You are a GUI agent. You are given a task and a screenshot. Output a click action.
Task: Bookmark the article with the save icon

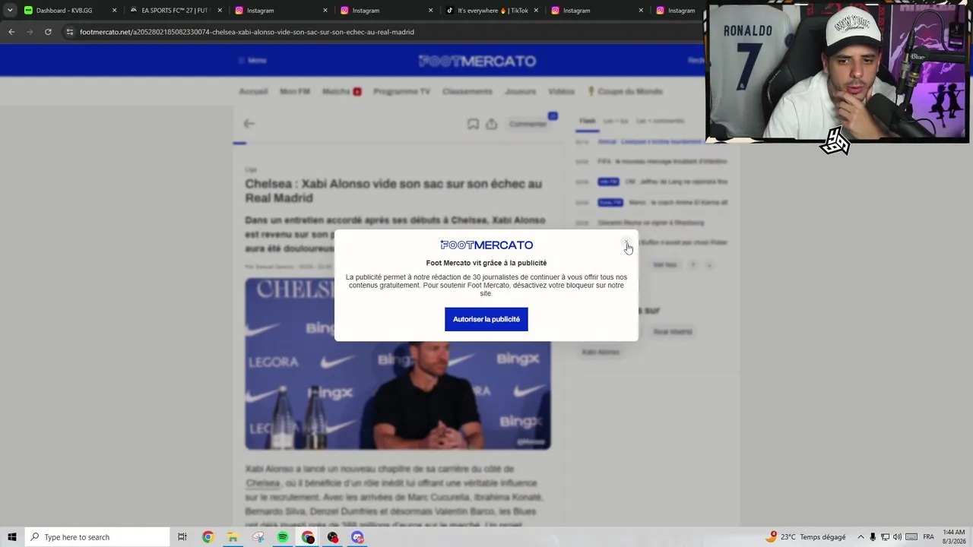(x=473, y=124)
